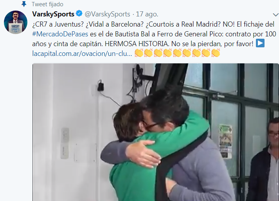
Task: Click the tweet text about Bautista Bal
Action: (154, 34)
